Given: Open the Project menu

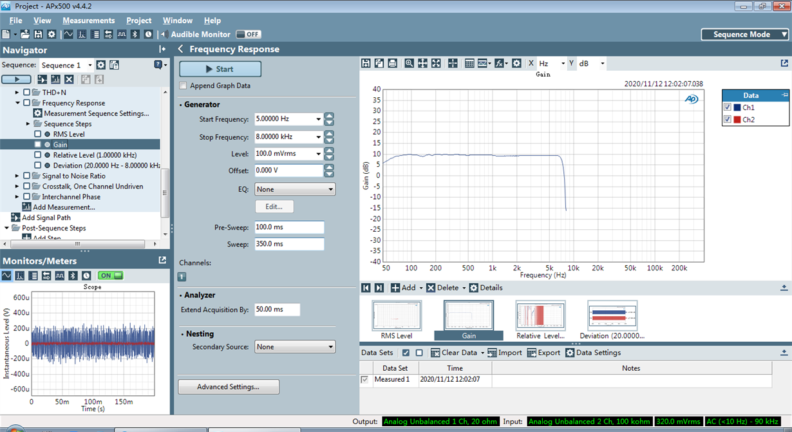Looking at the screenshot, I should (139, 21).
